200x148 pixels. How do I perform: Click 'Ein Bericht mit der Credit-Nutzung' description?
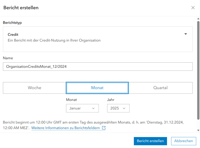pyautogui.click(x=54, y=40)
